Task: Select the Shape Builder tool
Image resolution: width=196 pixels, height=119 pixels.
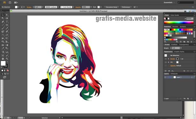Action: tap(3, 42)
